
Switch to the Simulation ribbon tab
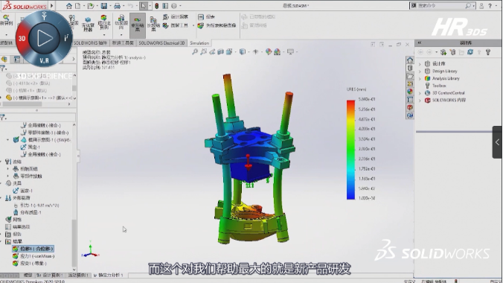tap(199, 43)
